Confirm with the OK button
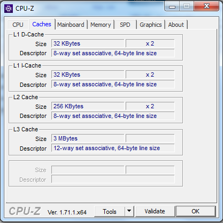Image resolution: width=223 pixels, height=223 pixels. [196, 211]
